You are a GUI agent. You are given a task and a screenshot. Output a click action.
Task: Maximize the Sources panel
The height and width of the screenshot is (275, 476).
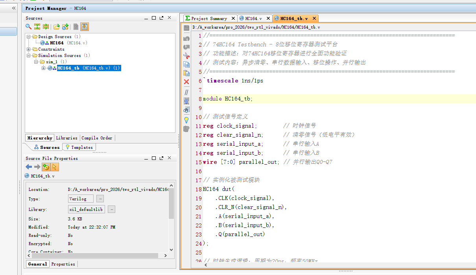pos(154,18)
